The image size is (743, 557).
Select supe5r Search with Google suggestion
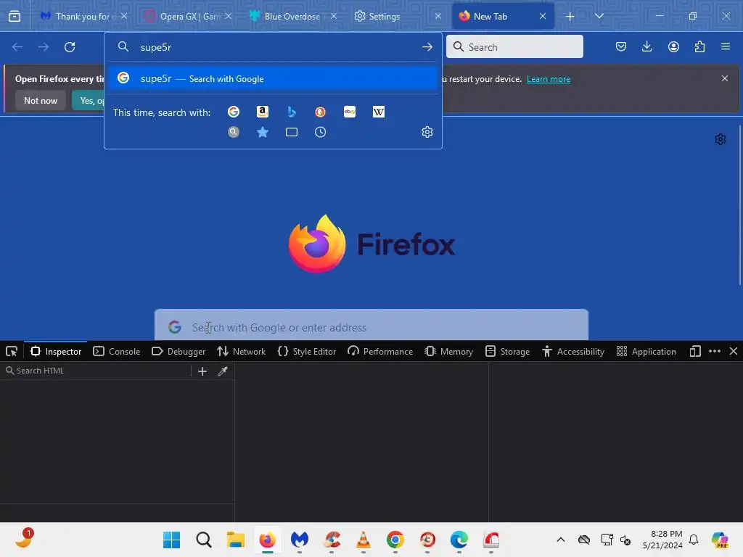[x=273, y=78]
